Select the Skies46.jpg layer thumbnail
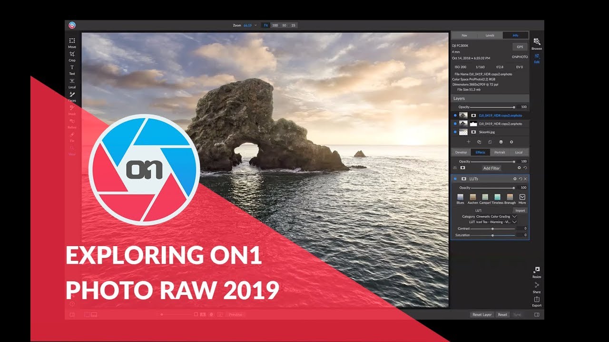Viewport: 609px width, 342px height. [463, 132]
